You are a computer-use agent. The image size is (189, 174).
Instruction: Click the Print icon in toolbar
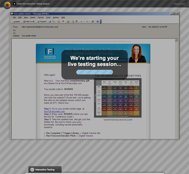tap(50, 21)
